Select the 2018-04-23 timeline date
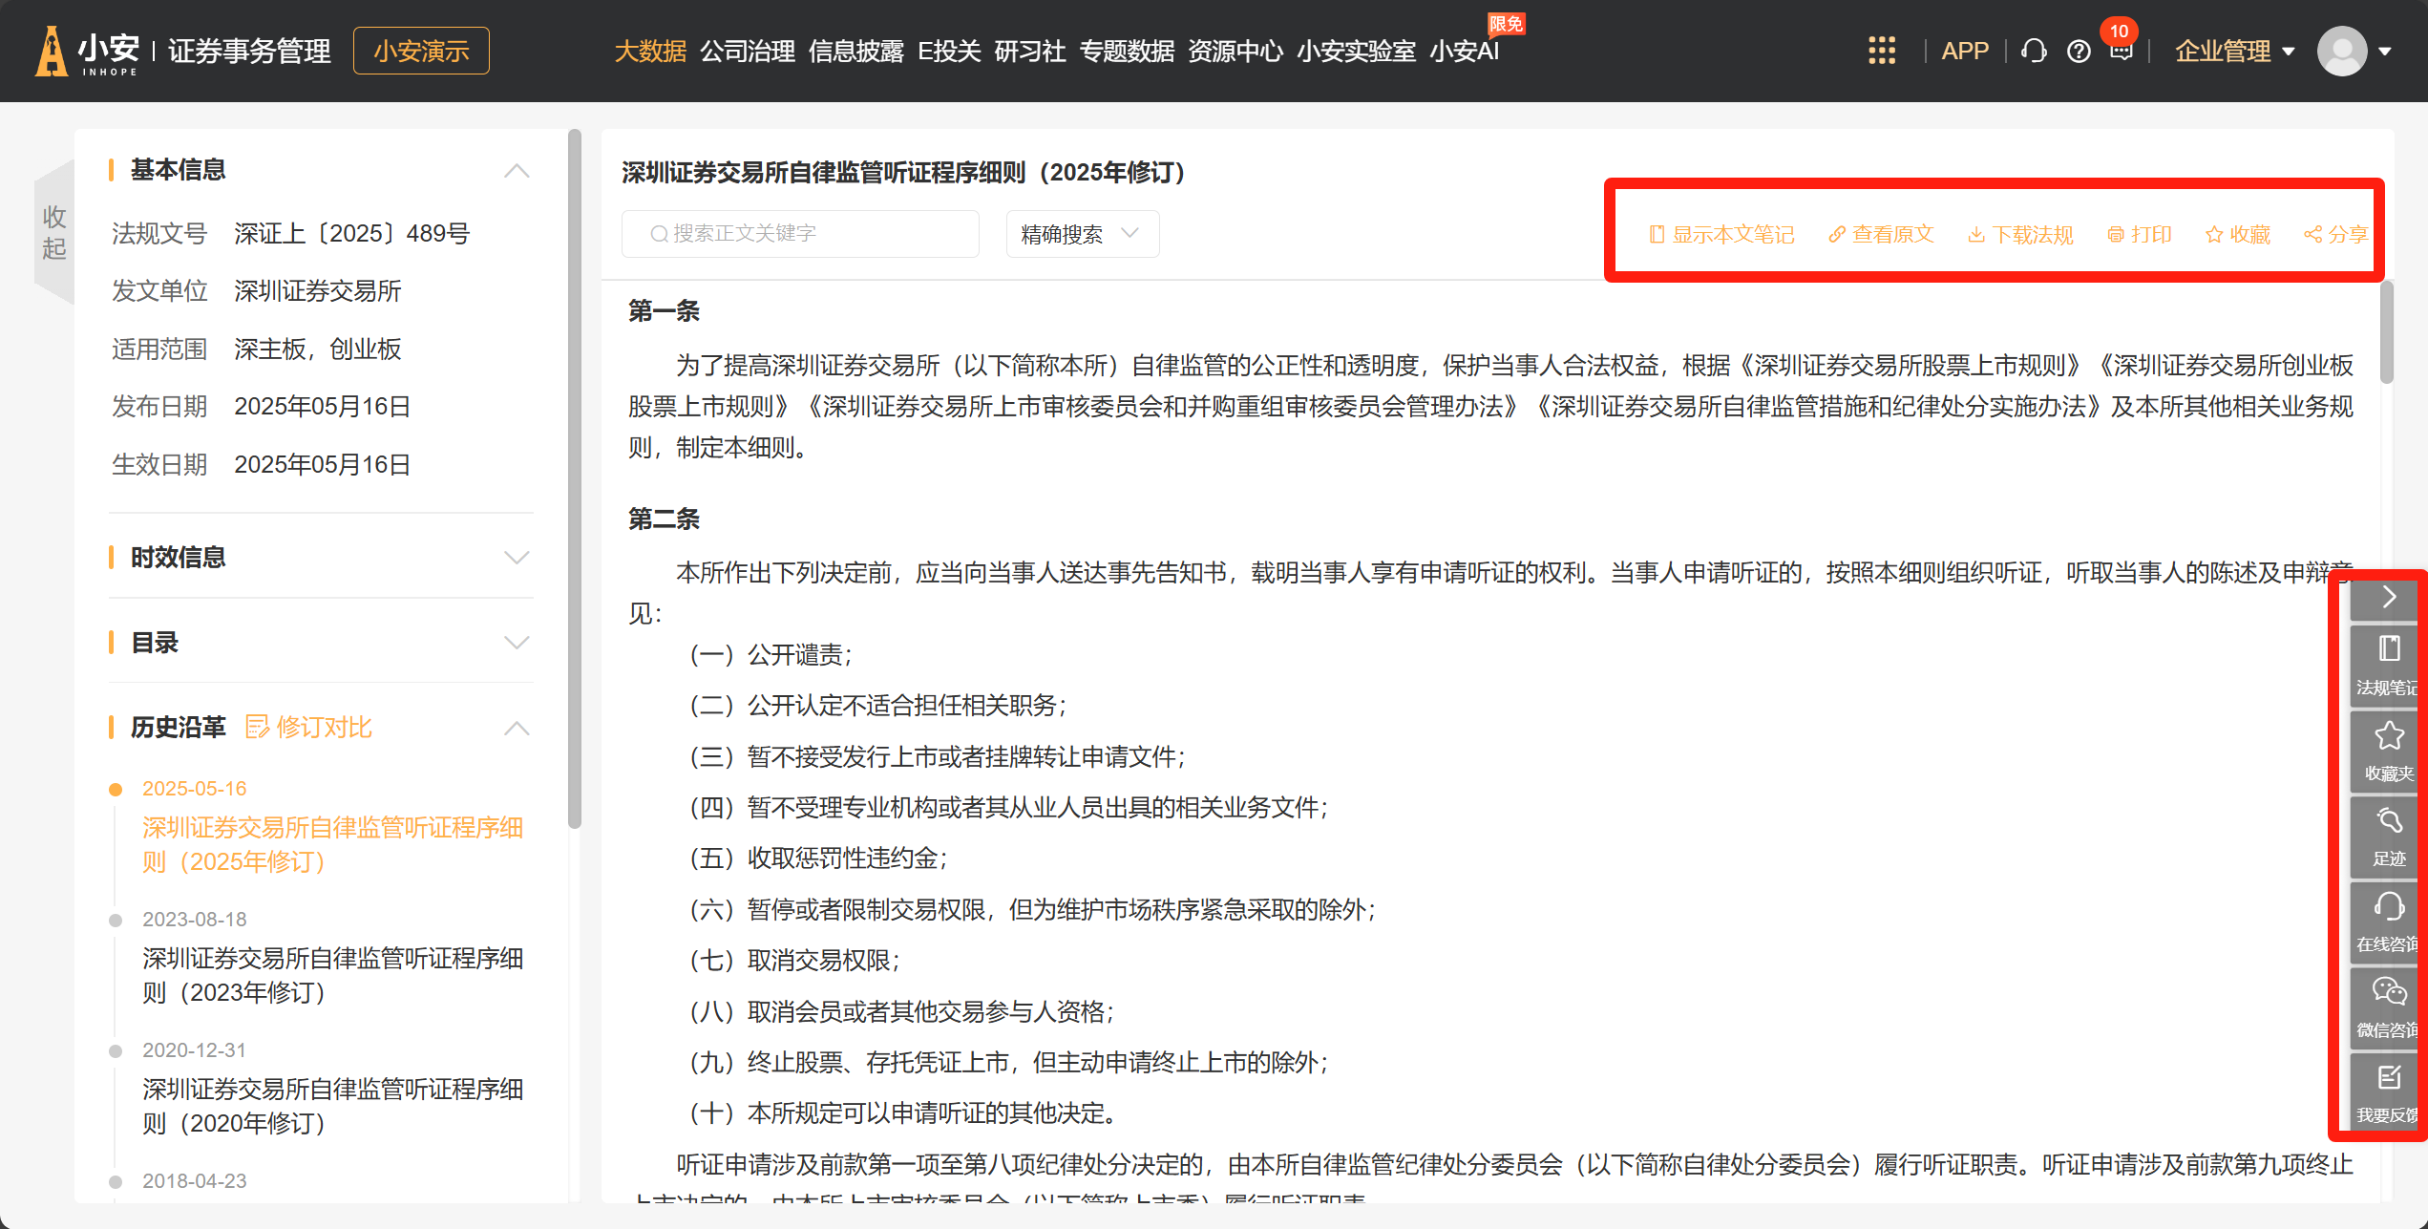Screen dimensions: 2428x1229 tap(195, 1181)
